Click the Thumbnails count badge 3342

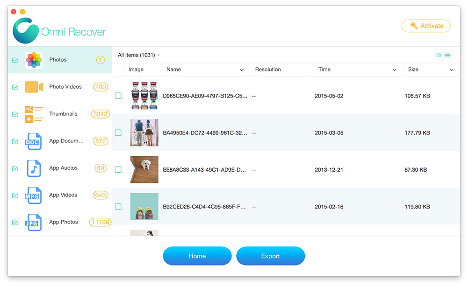coord(100,114)
